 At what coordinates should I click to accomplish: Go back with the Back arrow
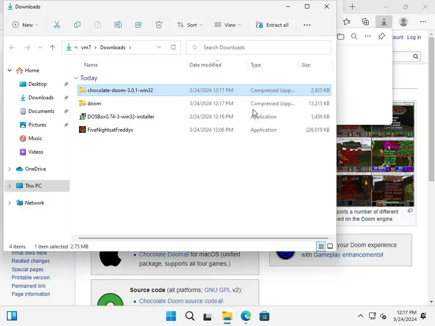pos(12,48)
